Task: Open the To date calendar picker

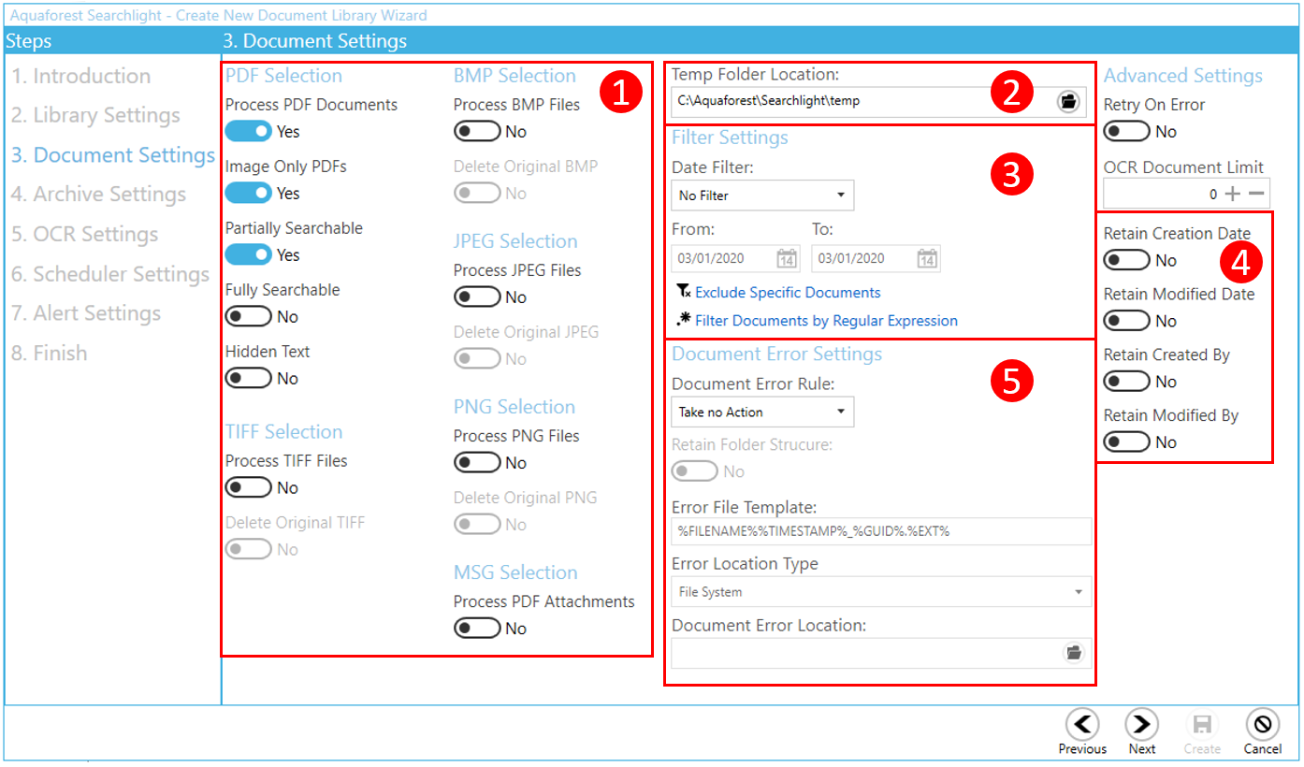Action: (926, 259)
